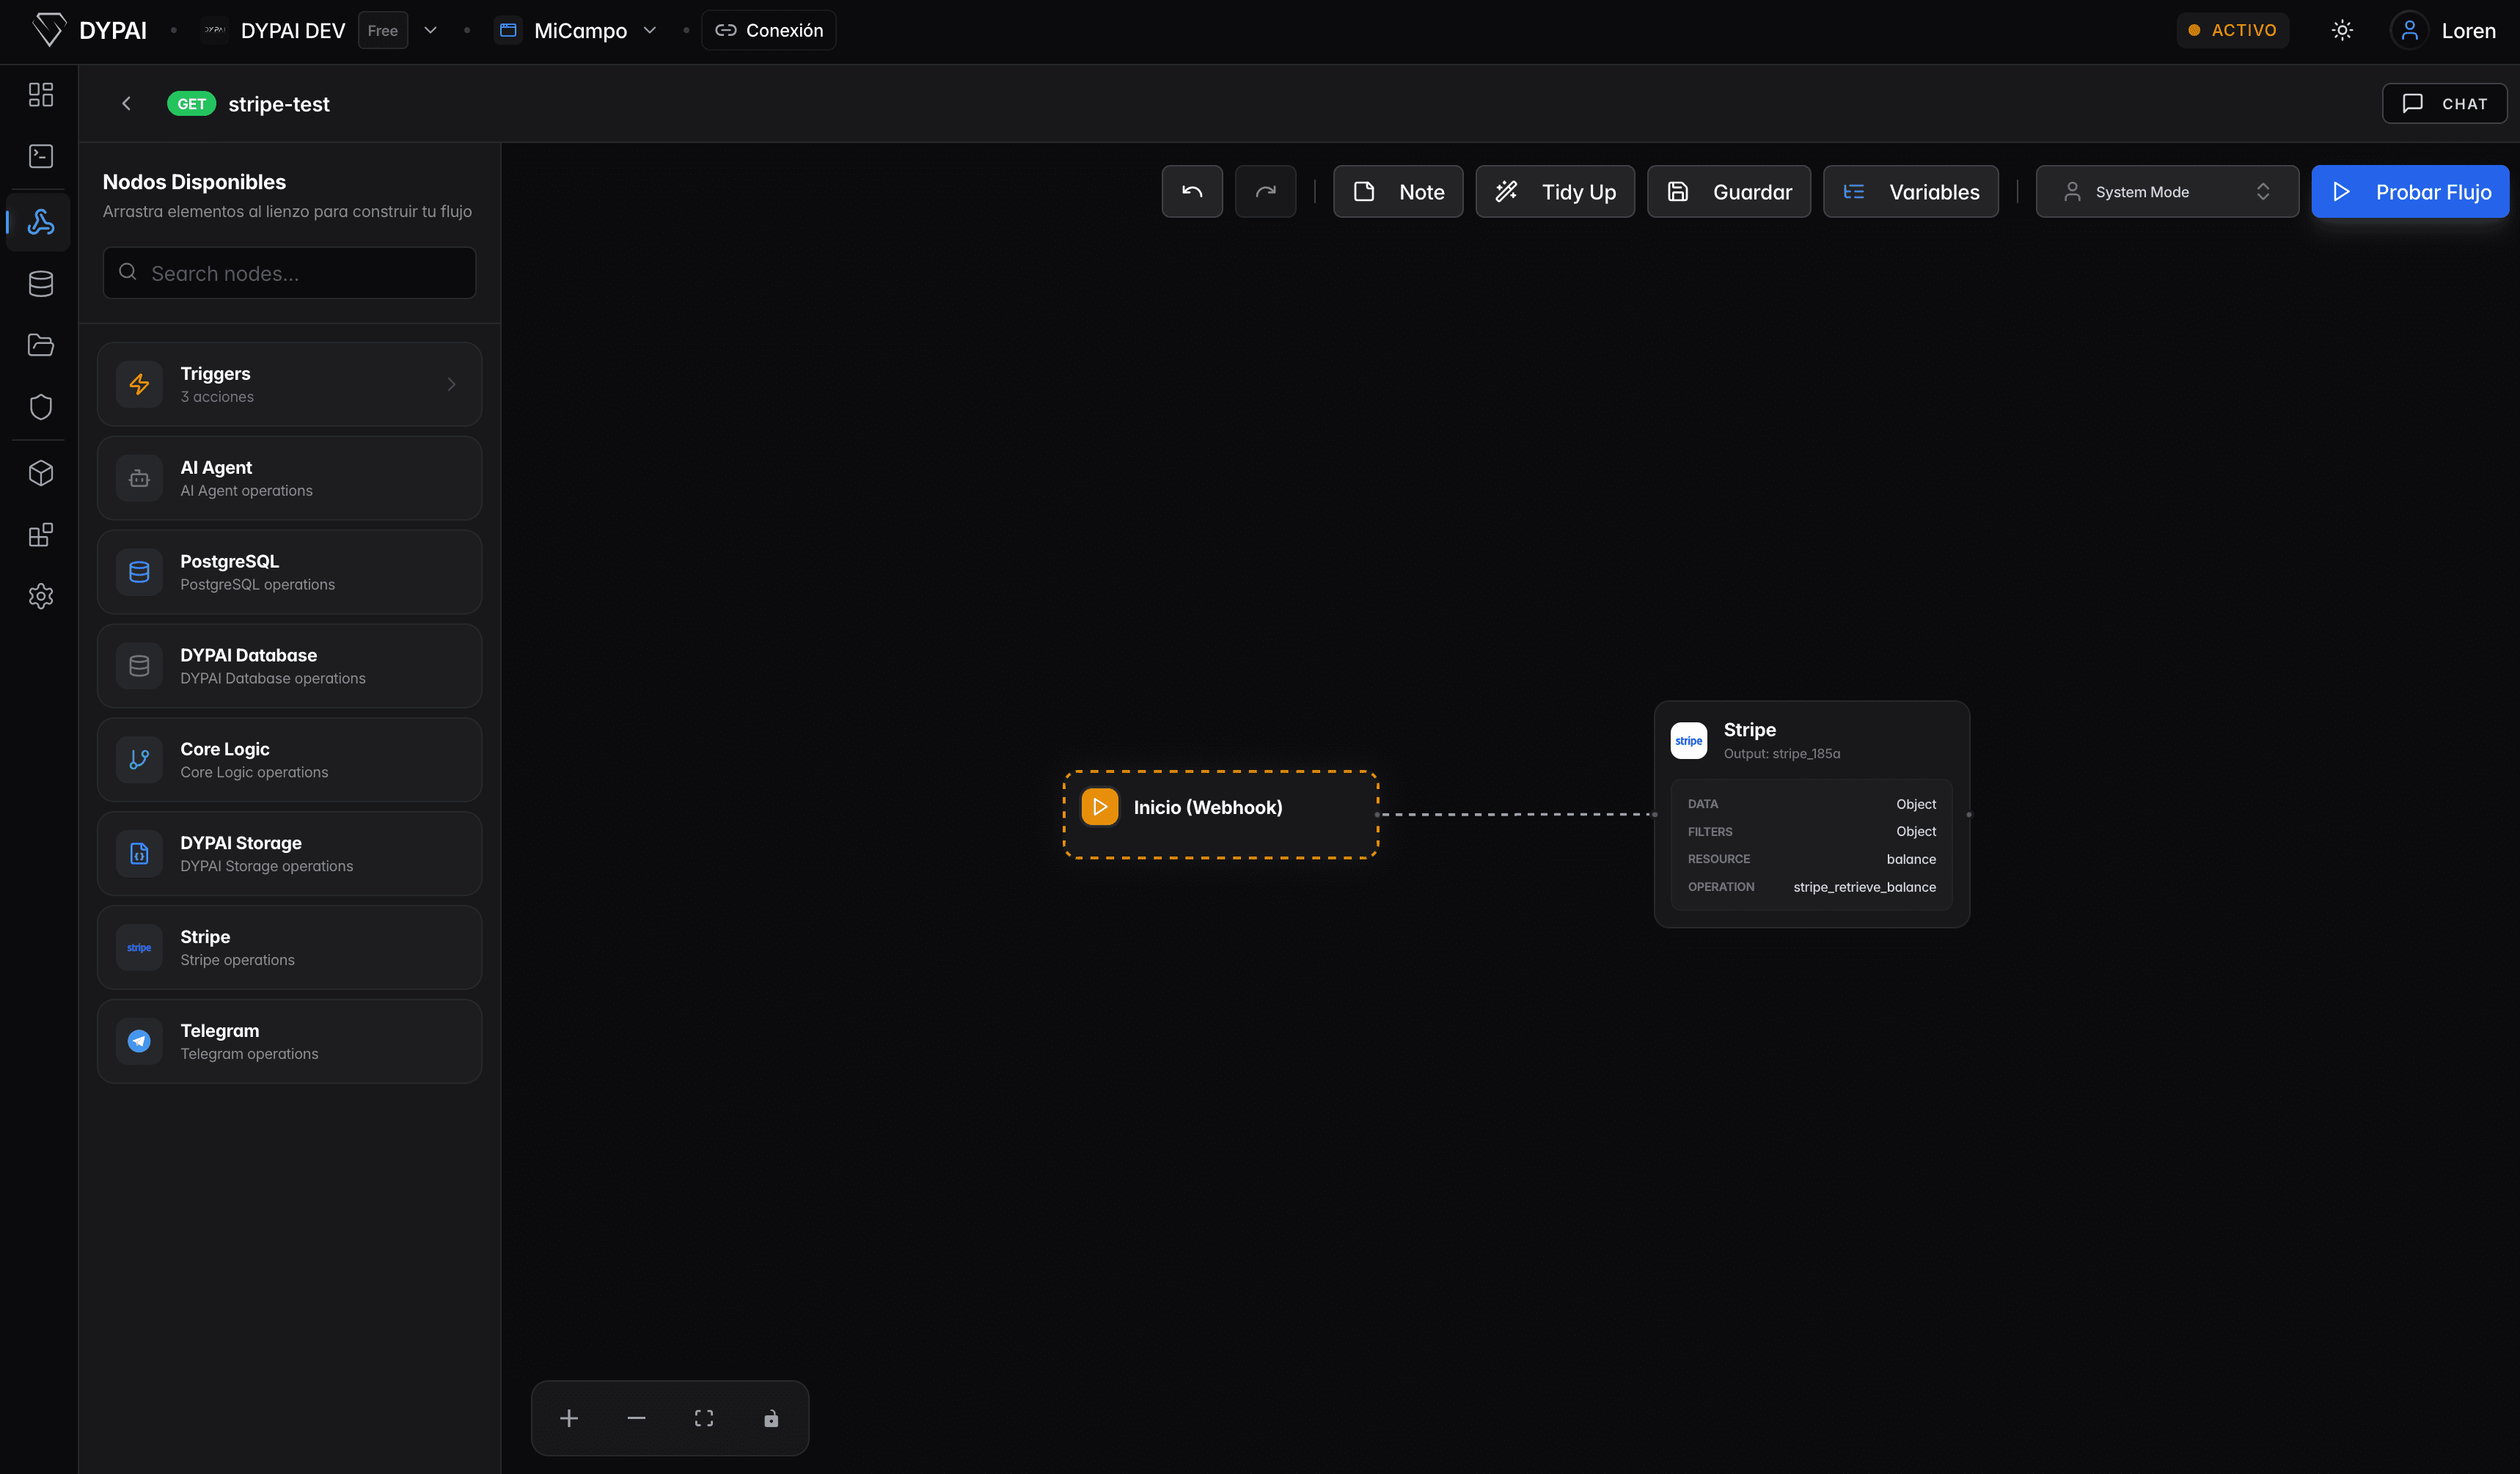This screenshot has width=2520, height=1474.
Task: Focus the Search nodes field
Action: point(289,273)
